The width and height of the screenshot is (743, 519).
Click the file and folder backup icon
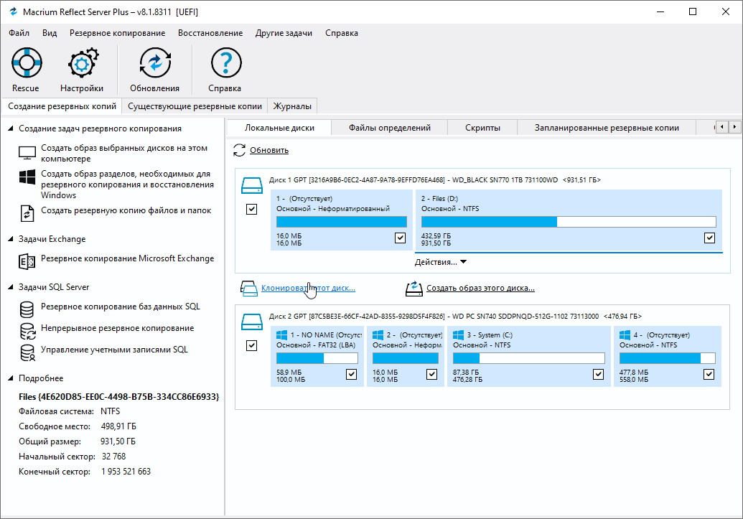click(27, 213)
